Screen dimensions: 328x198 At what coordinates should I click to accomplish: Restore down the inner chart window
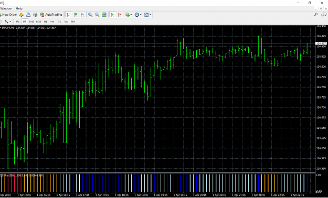[321, 8]
